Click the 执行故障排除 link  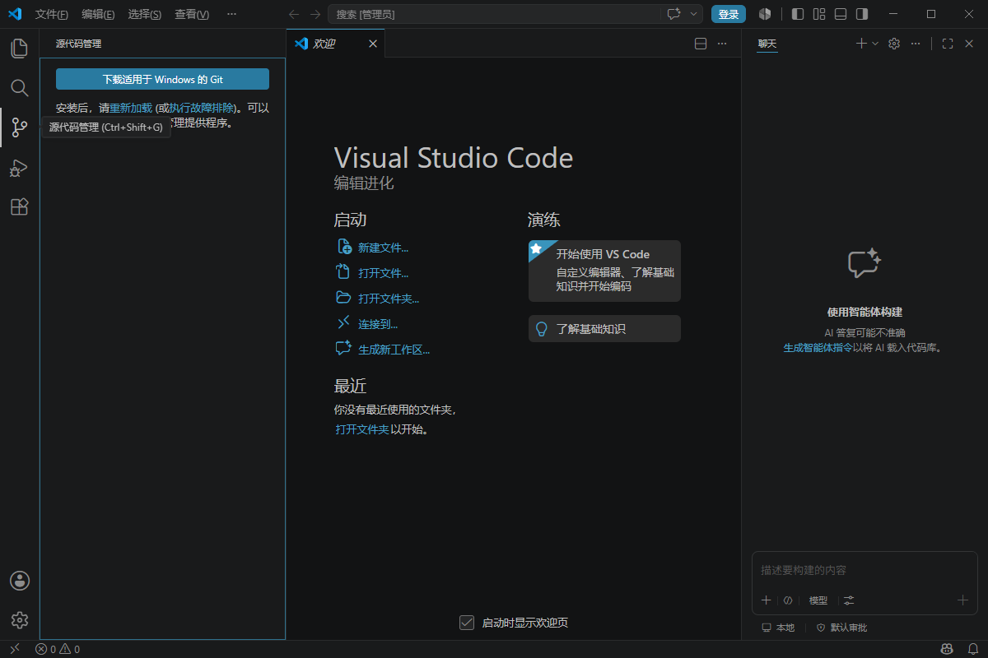pyautogui.click(x=202, y=108)
